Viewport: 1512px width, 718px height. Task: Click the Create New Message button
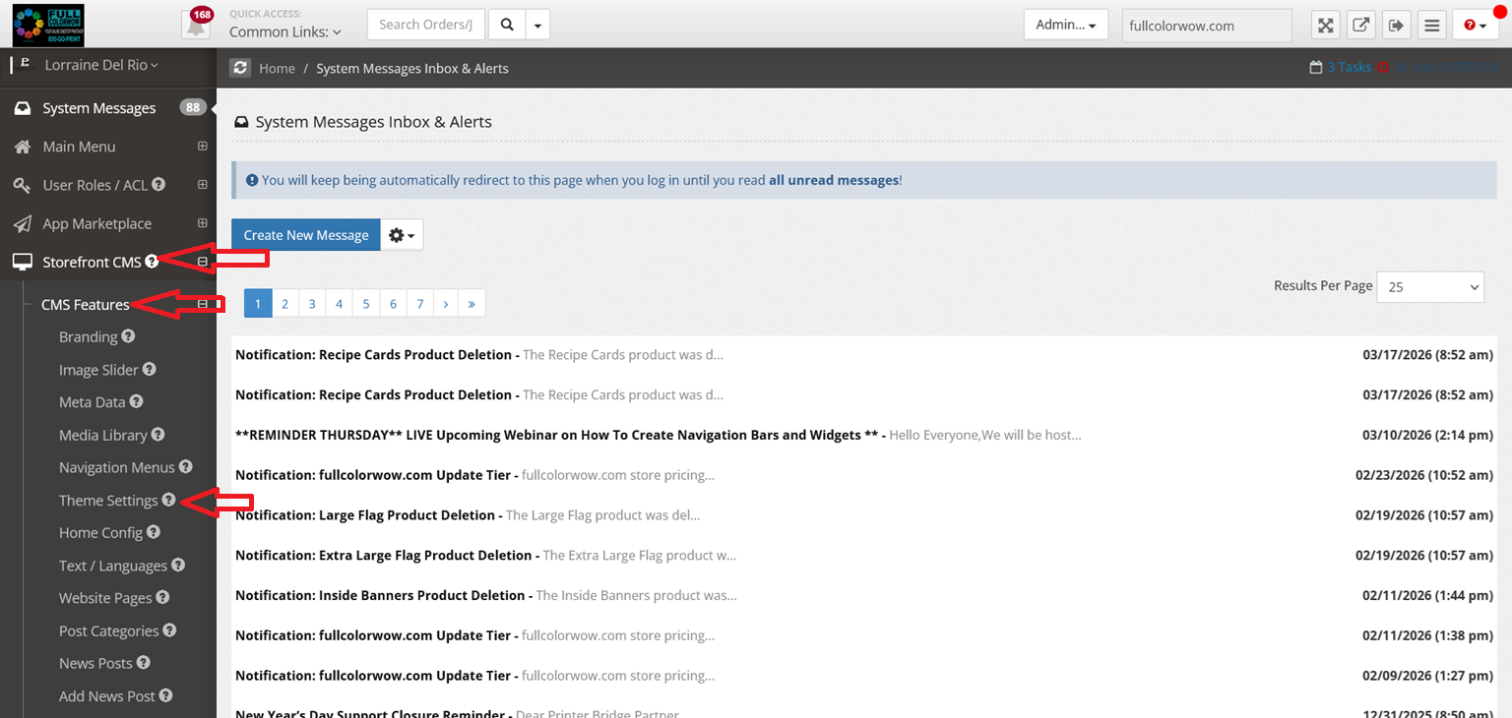[306, 235]
